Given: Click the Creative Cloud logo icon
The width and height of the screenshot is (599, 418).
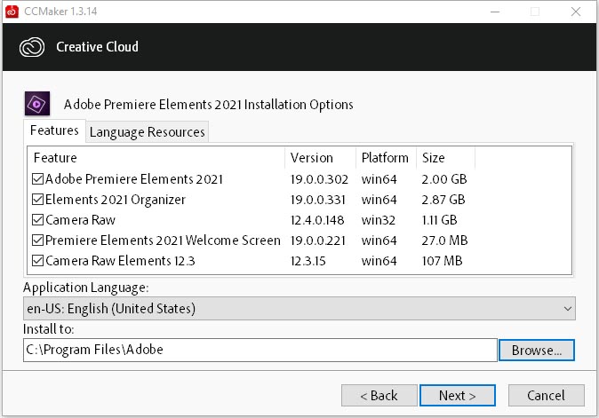Looking at the screenshot, I should tap(32, 47).
